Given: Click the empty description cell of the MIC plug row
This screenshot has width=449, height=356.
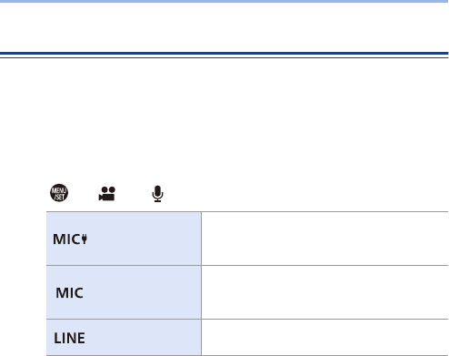Looking at the screenshot, I should [x=325, y=239].
